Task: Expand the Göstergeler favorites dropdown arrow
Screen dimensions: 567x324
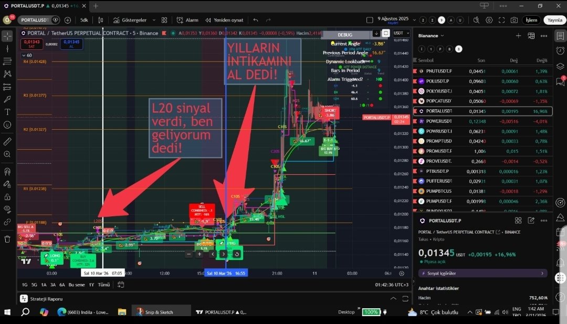Action: click(154, 20)
